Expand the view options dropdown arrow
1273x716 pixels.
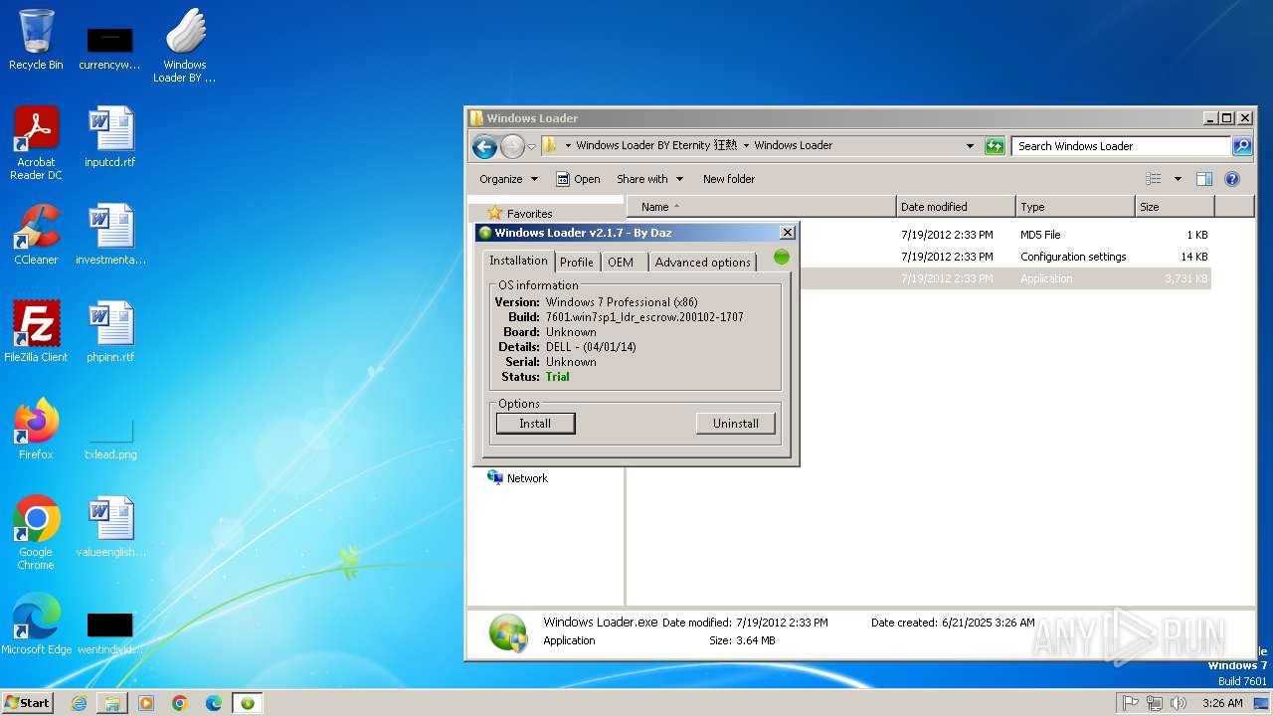pyautogui.click(x=1178, y=179)
